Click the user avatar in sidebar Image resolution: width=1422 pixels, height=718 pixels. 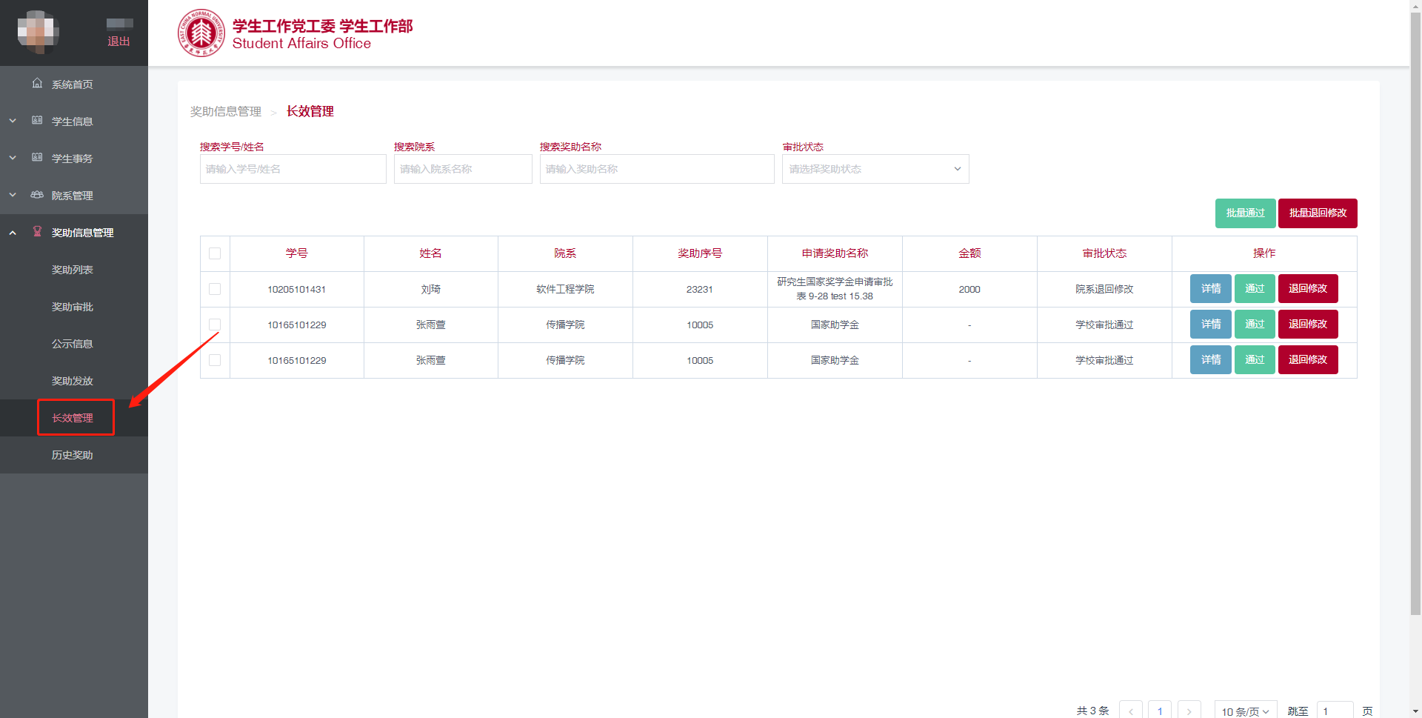(38, 32)
